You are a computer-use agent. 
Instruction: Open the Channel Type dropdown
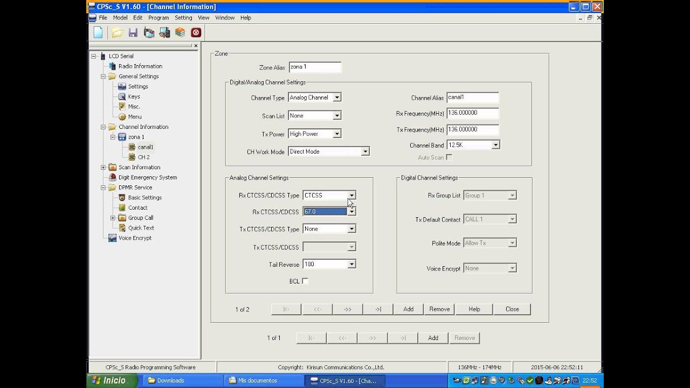click(x=337, y=98)
